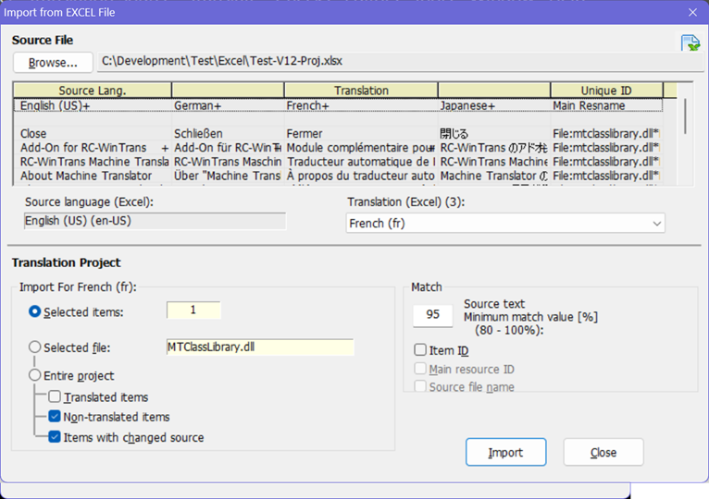Select the 'French+' cell

(361, 105)
